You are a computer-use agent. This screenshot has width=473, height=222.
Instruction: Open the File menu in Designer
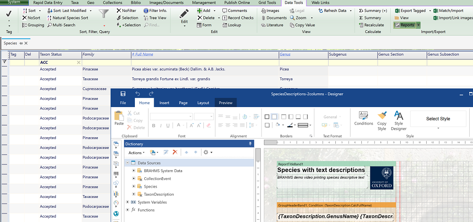coord(123,103)
